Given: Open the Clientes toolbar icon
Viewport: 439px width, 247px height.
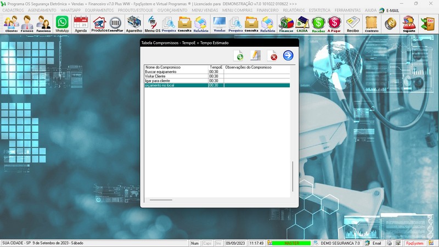Looking at the screenshot, I should (11, 24).
